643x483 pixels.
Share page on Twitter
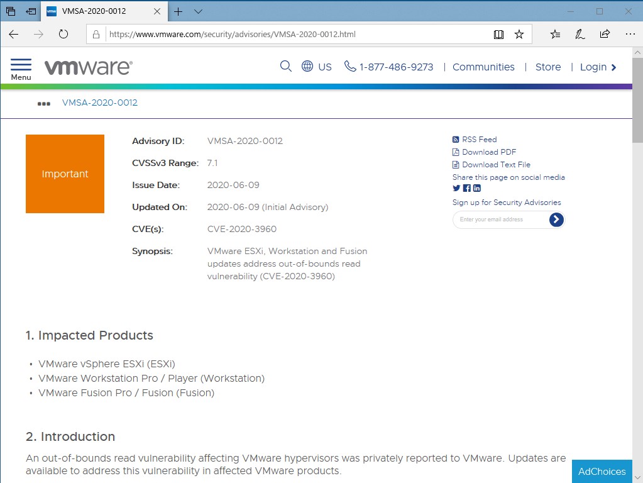coord(456,188)
